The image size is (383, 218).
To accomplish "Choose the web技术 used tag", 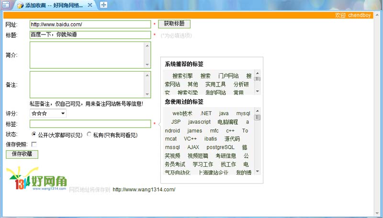I will (182, 113).
